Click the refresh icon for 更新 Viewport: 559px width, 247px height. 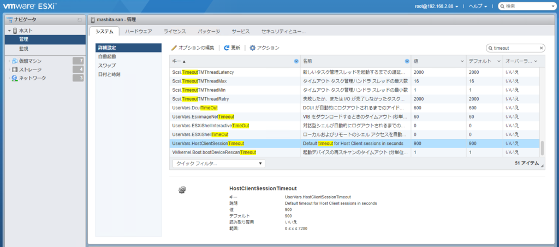point(227,48)
